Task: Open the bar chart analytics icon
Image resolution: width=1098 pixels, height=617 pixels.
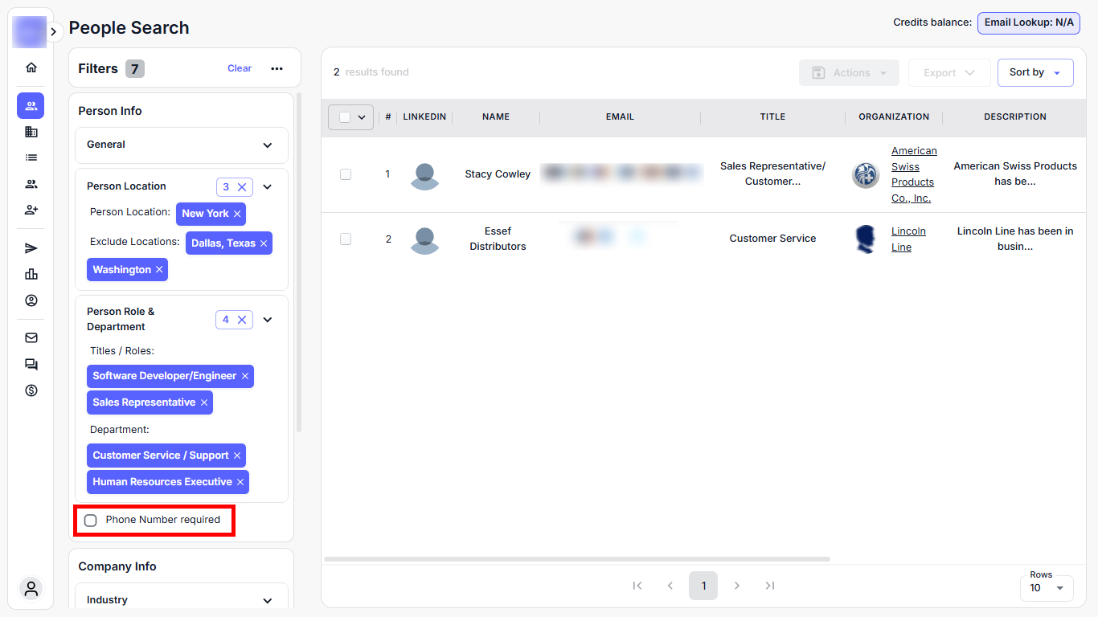Action: (x=31, y=274)
